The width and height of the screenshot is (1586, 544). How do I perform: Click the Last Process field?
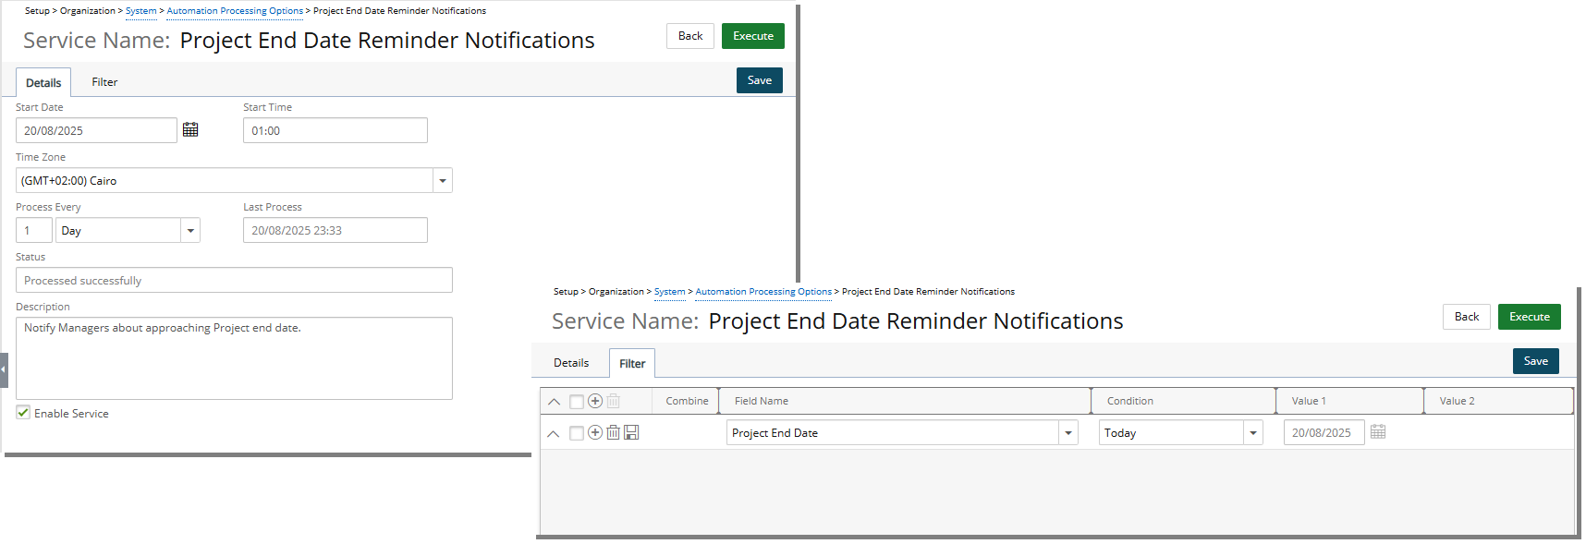point(335,230)
